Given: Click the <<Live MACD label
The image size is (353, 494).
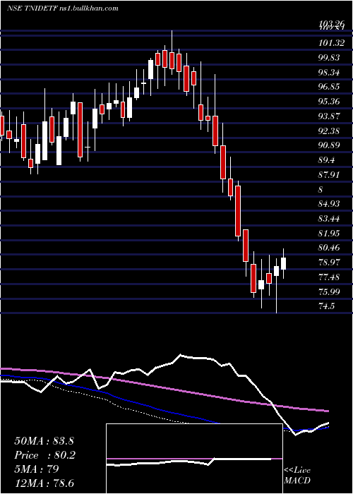Looking at the screenshot, I should click(297, 476).
